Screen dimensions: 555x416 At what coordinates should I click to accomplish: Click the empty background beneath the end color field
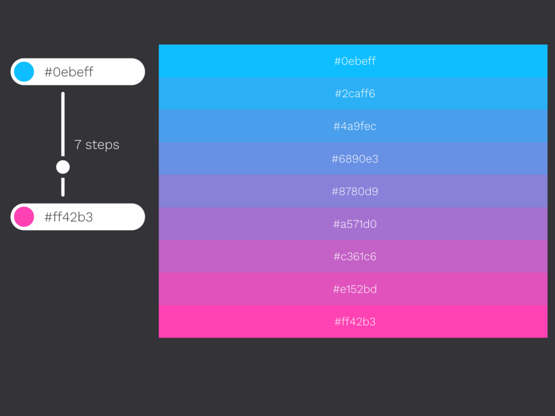pyautogui.click(x=78, y=303)
